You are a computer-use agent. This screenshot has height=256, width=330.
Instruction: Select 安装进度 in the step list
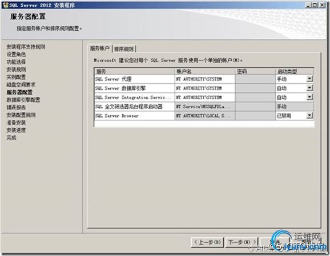(16, 130)
